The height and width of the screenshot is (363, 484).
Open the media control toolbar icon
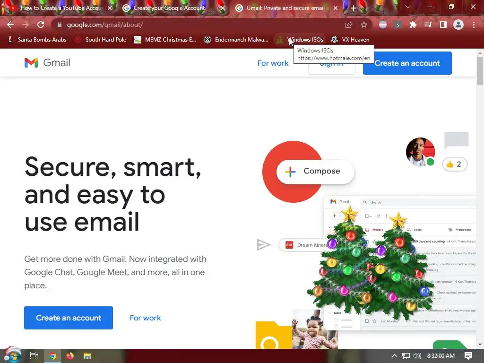(428, 25)
